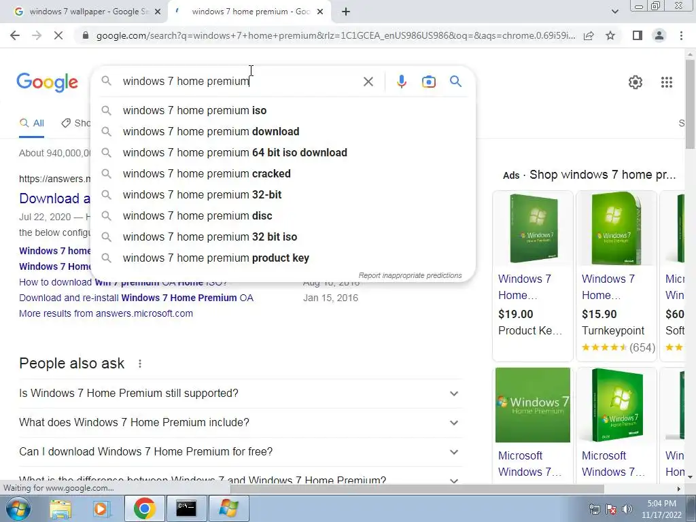Viewport: 696px width, 522px height.
Task: Expand 'Can I download Windows 7 Home Premium for free?'
Action: coord(241,452)
